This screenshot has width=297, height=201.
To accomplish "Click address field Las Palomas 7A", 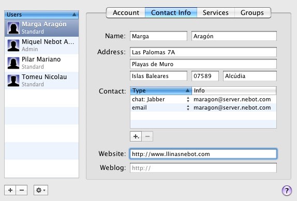I will (203, 52).
